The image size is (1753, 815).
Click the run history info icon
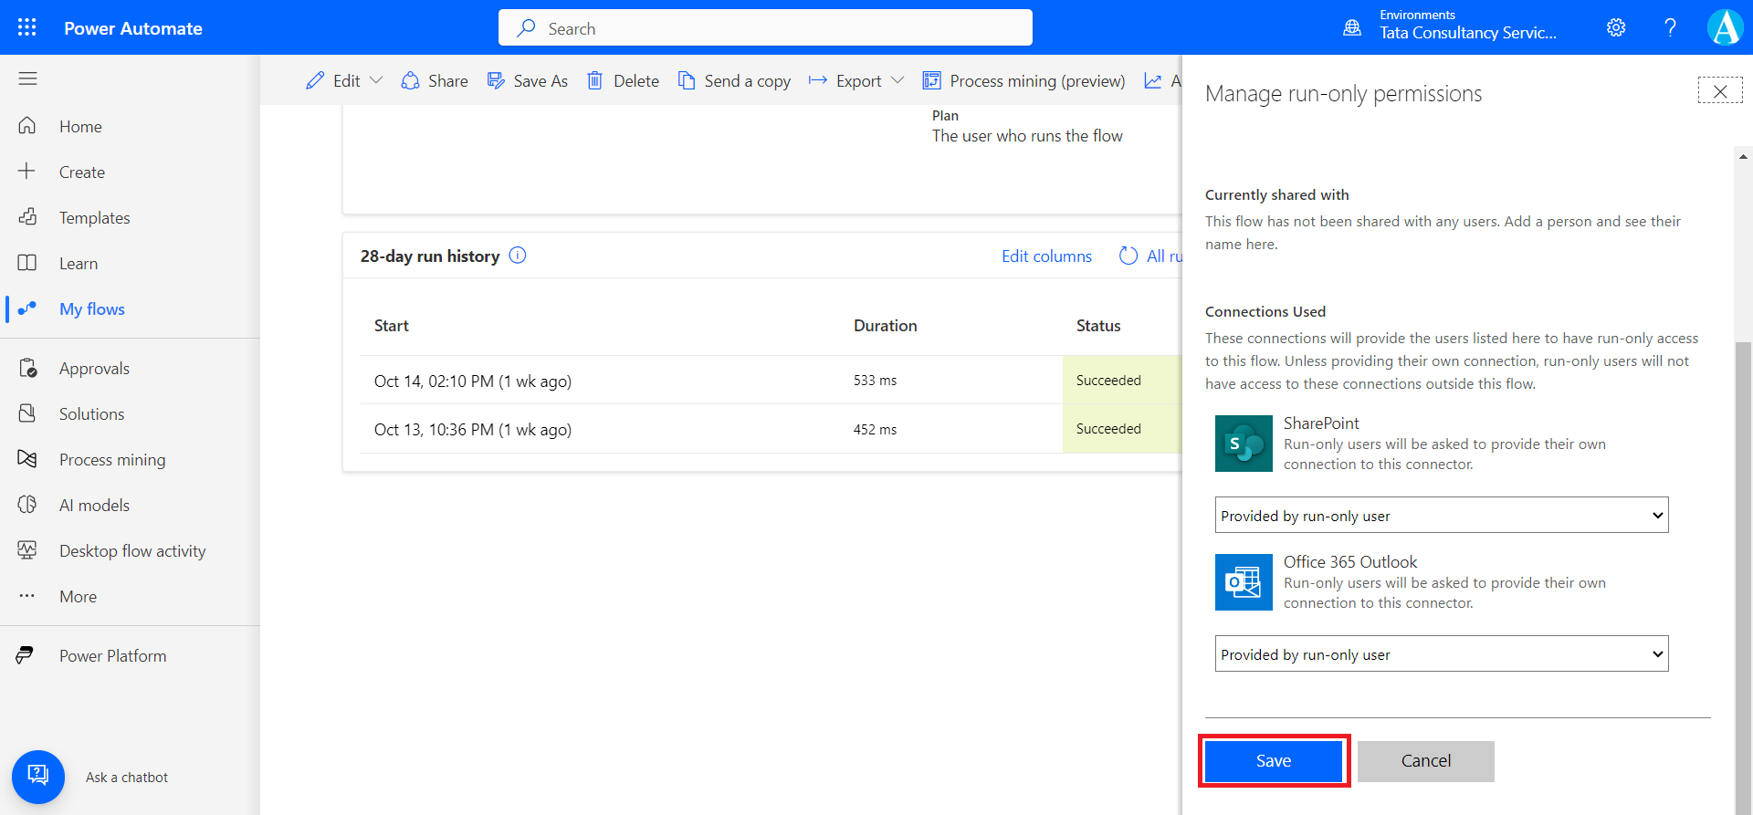(518, 256)
